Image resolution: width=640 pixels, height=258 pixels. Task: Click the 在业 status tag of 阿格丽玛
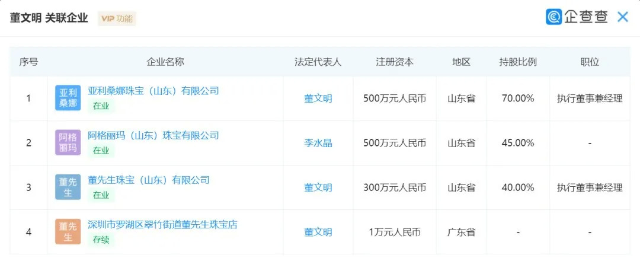[101, 151]
